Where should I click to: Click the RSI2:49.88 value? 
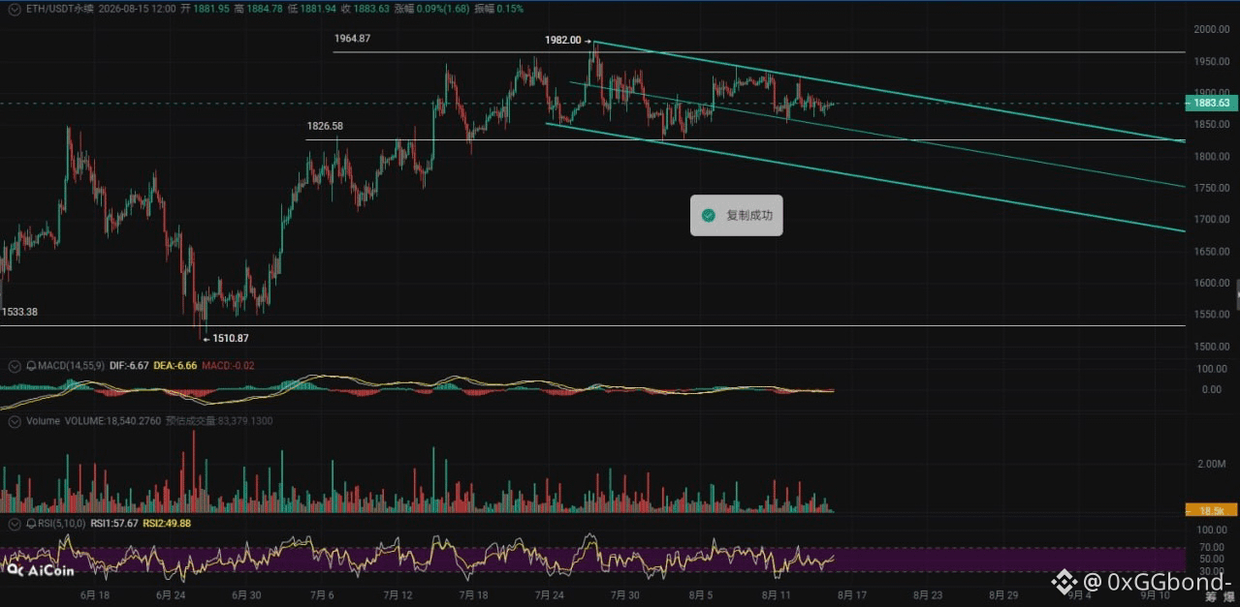point(167,523)
